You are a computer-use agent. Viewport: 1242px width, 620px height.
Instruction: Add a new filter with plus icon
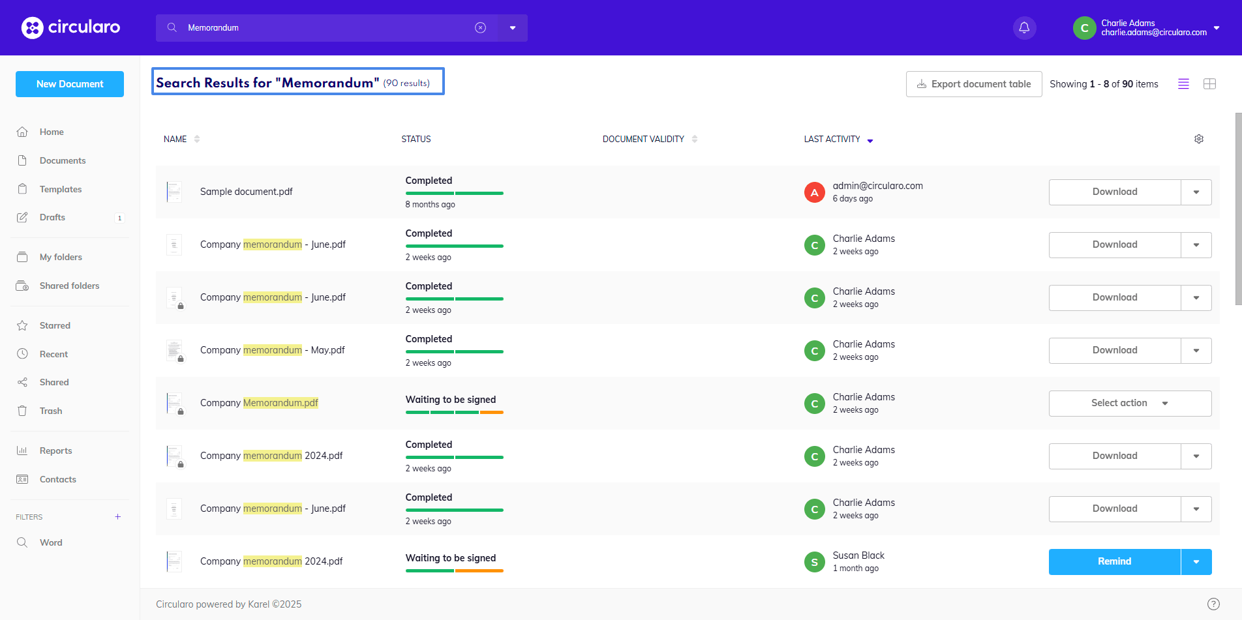click(x=118, y=517)
